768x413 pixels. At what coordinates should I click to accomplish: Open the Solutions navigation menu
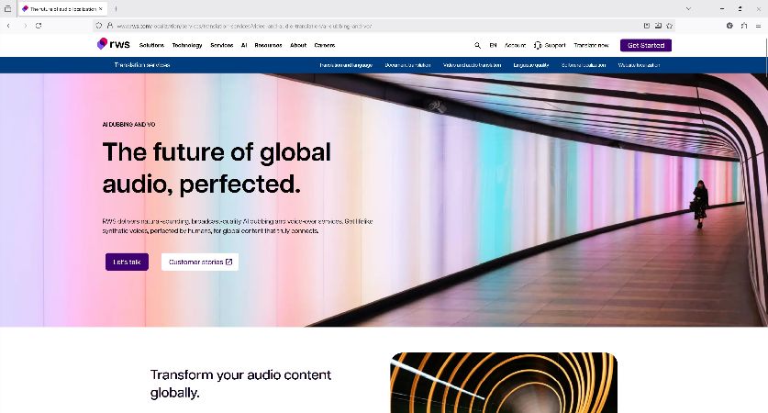click(x=151, y=45)
